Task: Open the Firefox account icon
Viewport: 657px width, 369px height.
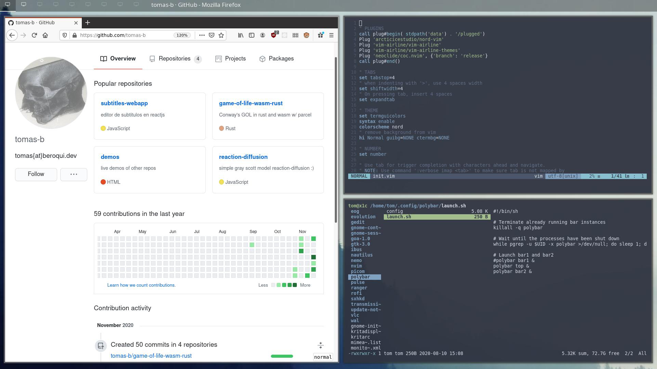Action: (x=263, y=35)
